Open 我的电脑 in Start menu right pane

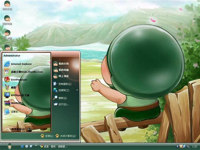(x=61, y=70)
